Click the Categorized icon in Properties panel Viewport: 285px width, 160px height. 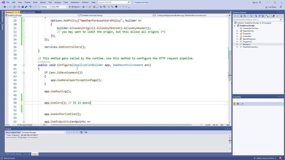click(235, 104)
